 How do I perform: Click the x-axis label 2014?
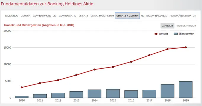(95, 100)
